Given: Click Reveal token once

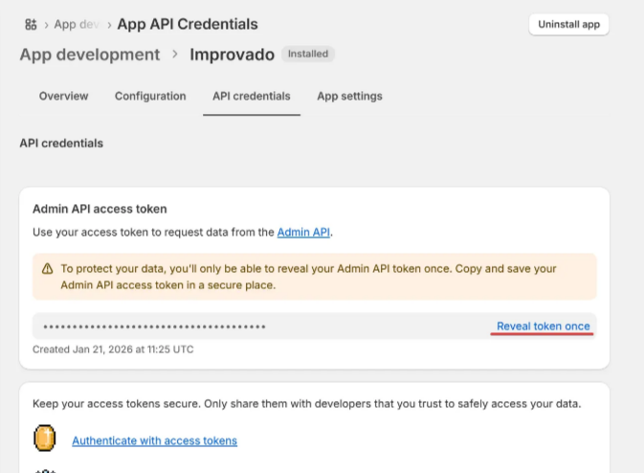Looking at the screenshot, I should click(544, 327).
